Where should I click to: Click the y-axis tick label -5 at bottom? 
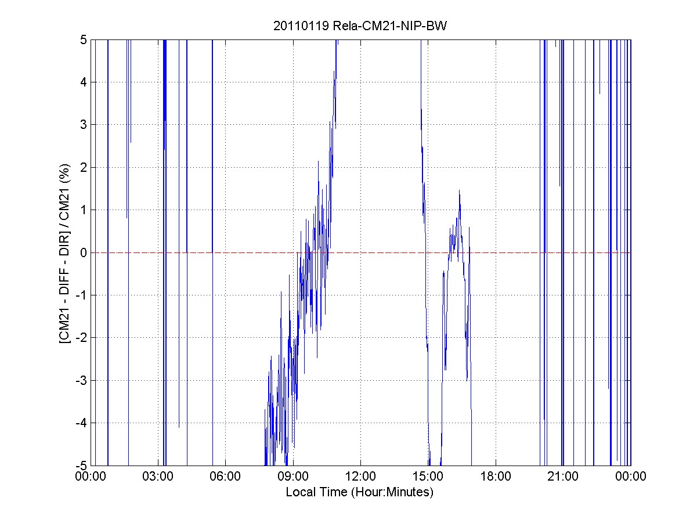tap(81, 466)
